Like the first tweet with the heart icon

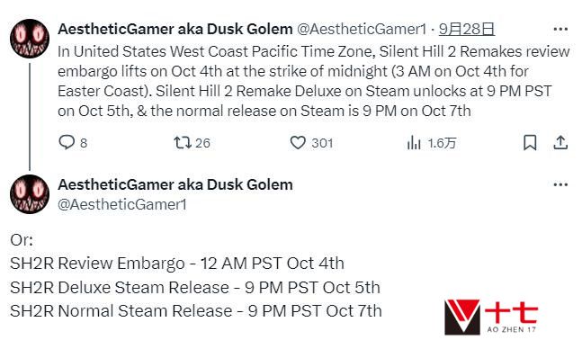click(298, 142)
